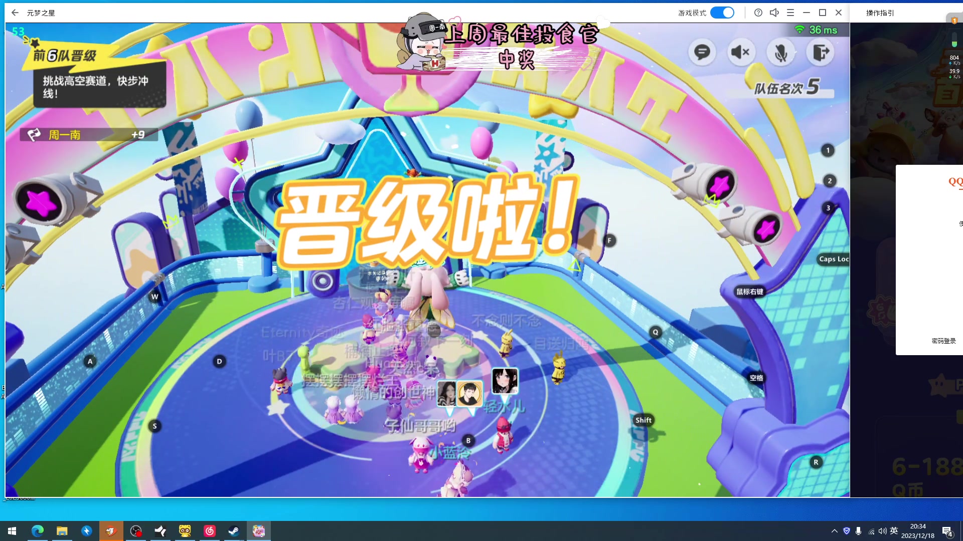Click the number 1 key marker

pyautogui.click(x=828, y=150)
